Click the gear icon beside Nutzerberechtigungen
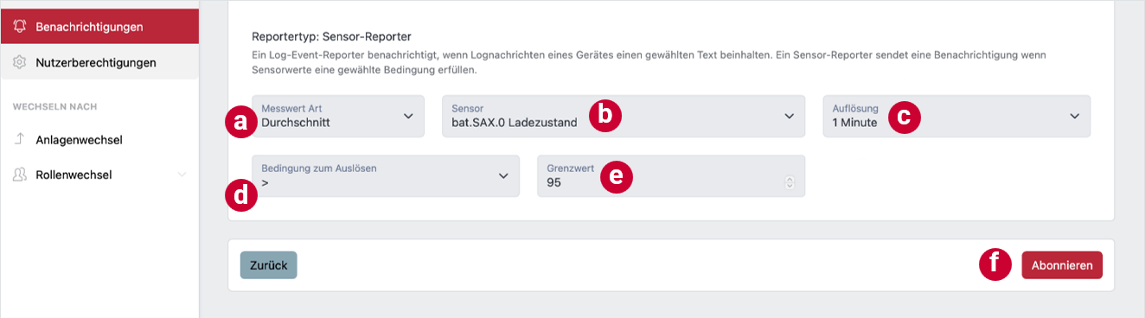 click(x=19, y=62)
